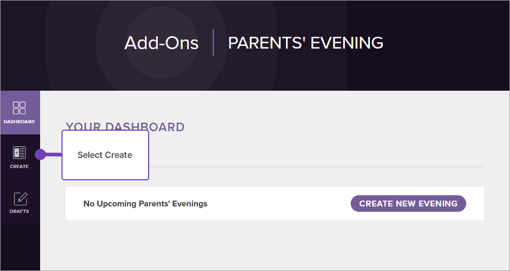This screenshot has width=510, height=271.
Task: Click the Create page icon in sidebar
Action: click(19, 153)
